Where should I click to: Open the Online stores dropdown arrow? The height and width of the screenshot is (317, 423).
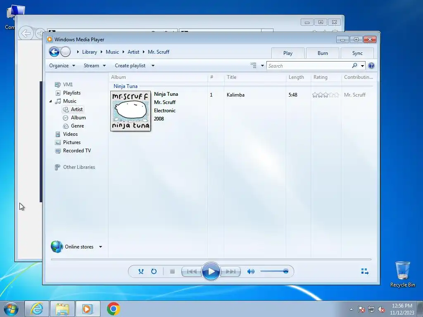click(x=100, y=247)
